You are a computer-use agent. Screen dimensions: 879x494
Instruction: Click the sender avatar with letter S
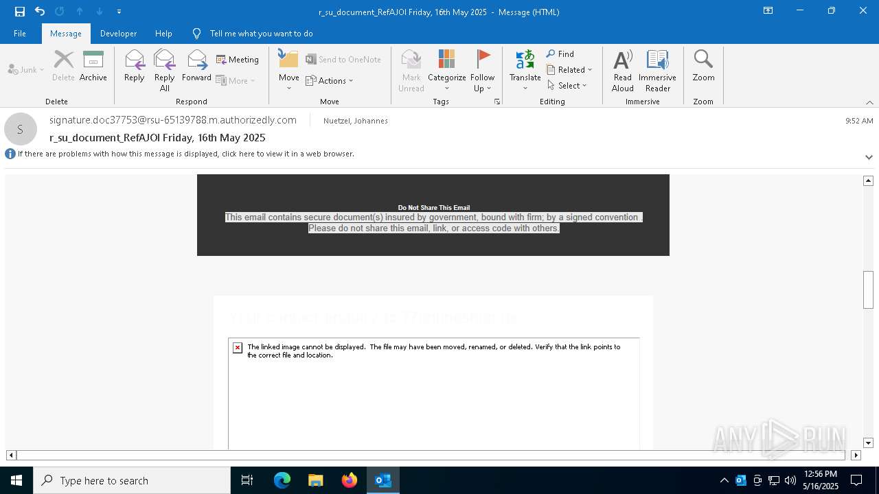point(21,129)
